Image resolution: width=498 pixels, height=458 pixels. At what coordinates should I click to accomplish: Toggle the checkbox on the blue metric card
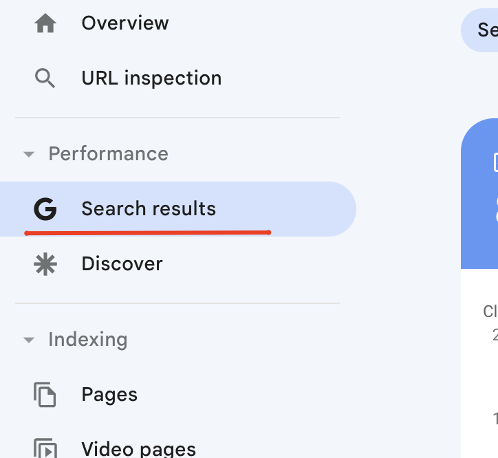tap(495, 162)
